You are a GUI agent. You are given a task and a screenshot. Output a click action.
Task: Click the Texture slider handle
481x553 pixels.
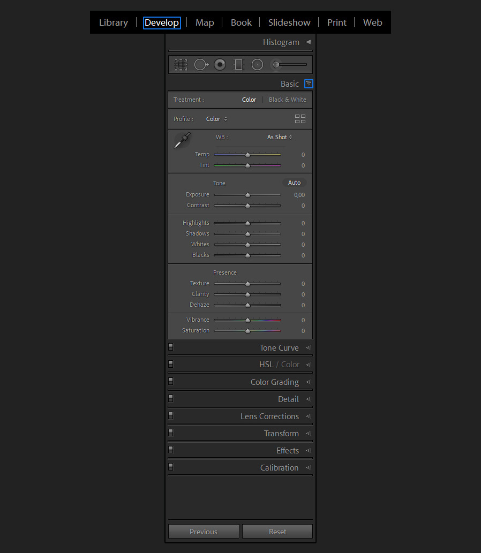point(248,284)
